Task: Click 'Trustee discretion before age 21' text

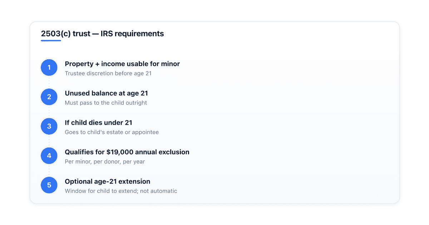Action: point(108,73)
